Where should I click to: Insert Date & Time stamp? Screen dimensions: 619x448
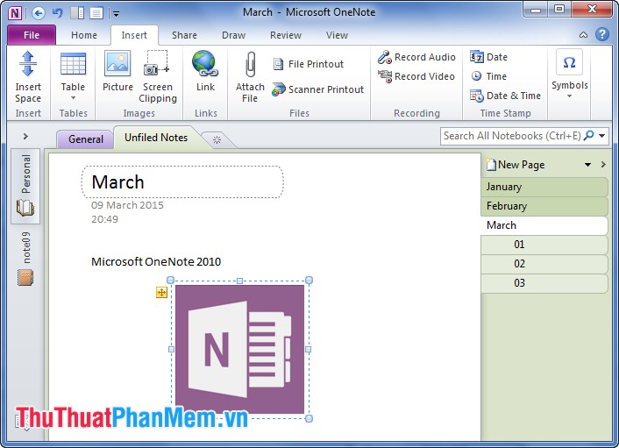(505, 96)
